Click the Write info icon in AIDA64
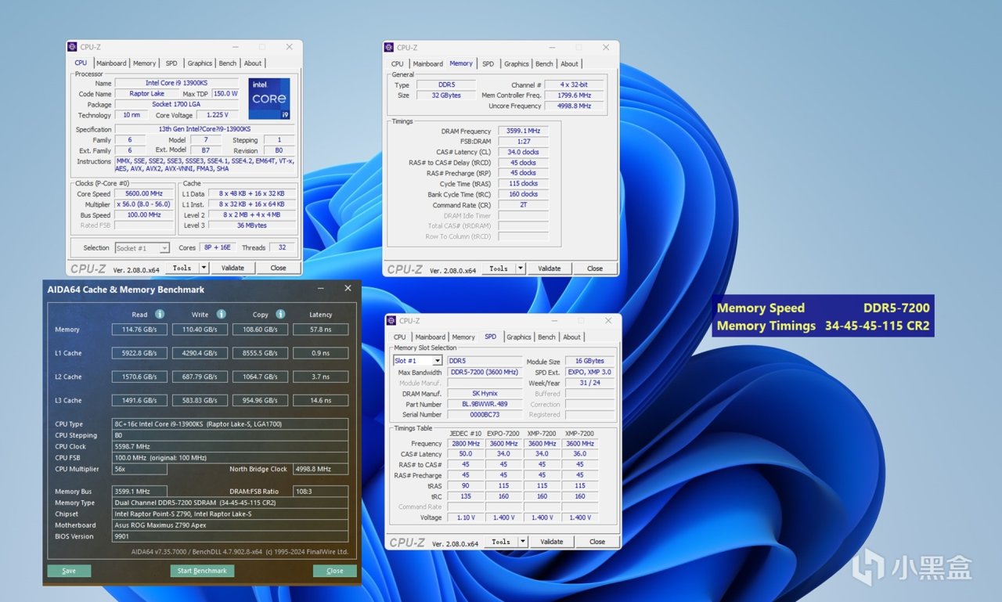The height and width of the screenshot is (602, 1002). click(222, 314)
